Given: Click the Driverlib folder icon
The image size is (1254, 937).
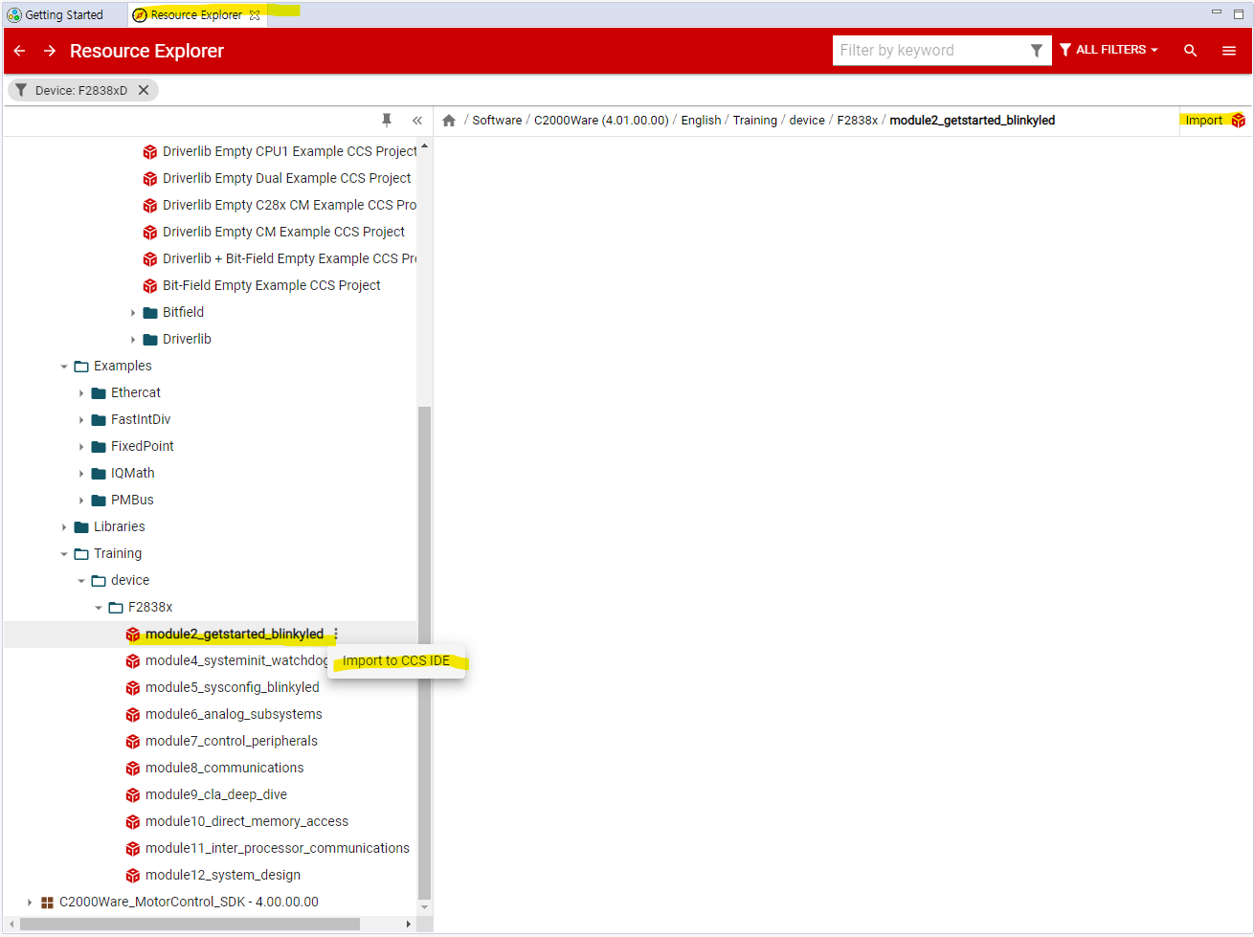Looking at the screenshot, I should (x=150, y=339).
